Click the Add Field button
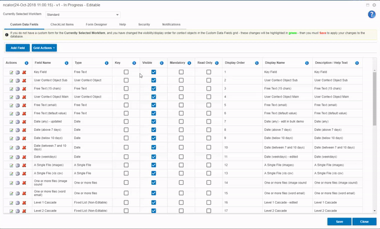380x229 pixels. click(x=18, y=48)
